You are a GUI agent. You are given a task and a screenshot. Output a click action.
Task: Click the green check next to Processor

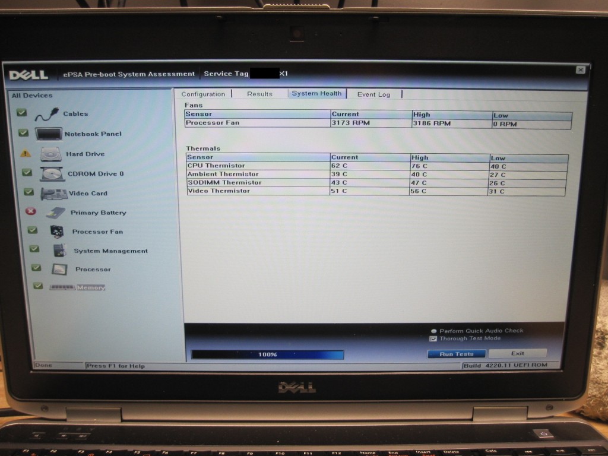tap(36, 268)
